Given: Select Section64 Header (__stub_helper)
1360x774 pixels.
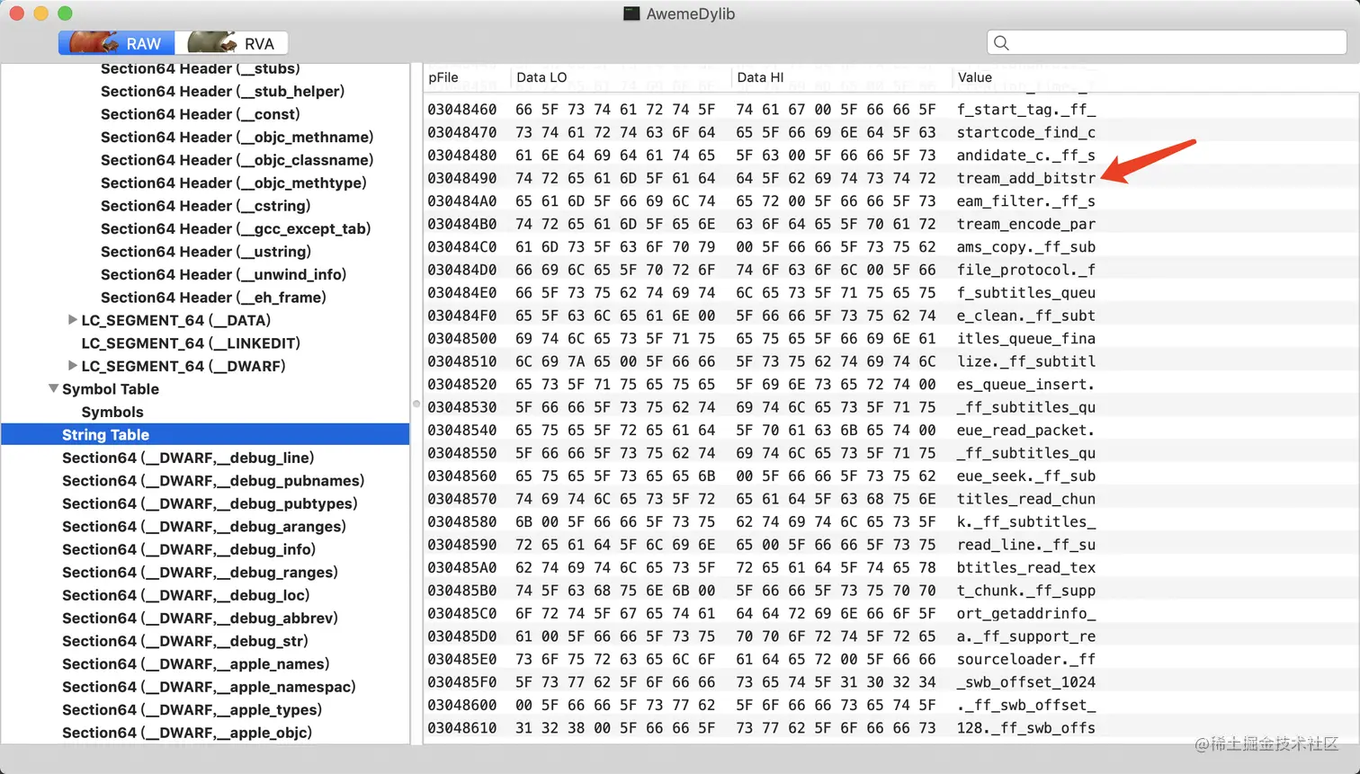Looking at the screenshot, I should pyautogui.click(x=222, y=91).
